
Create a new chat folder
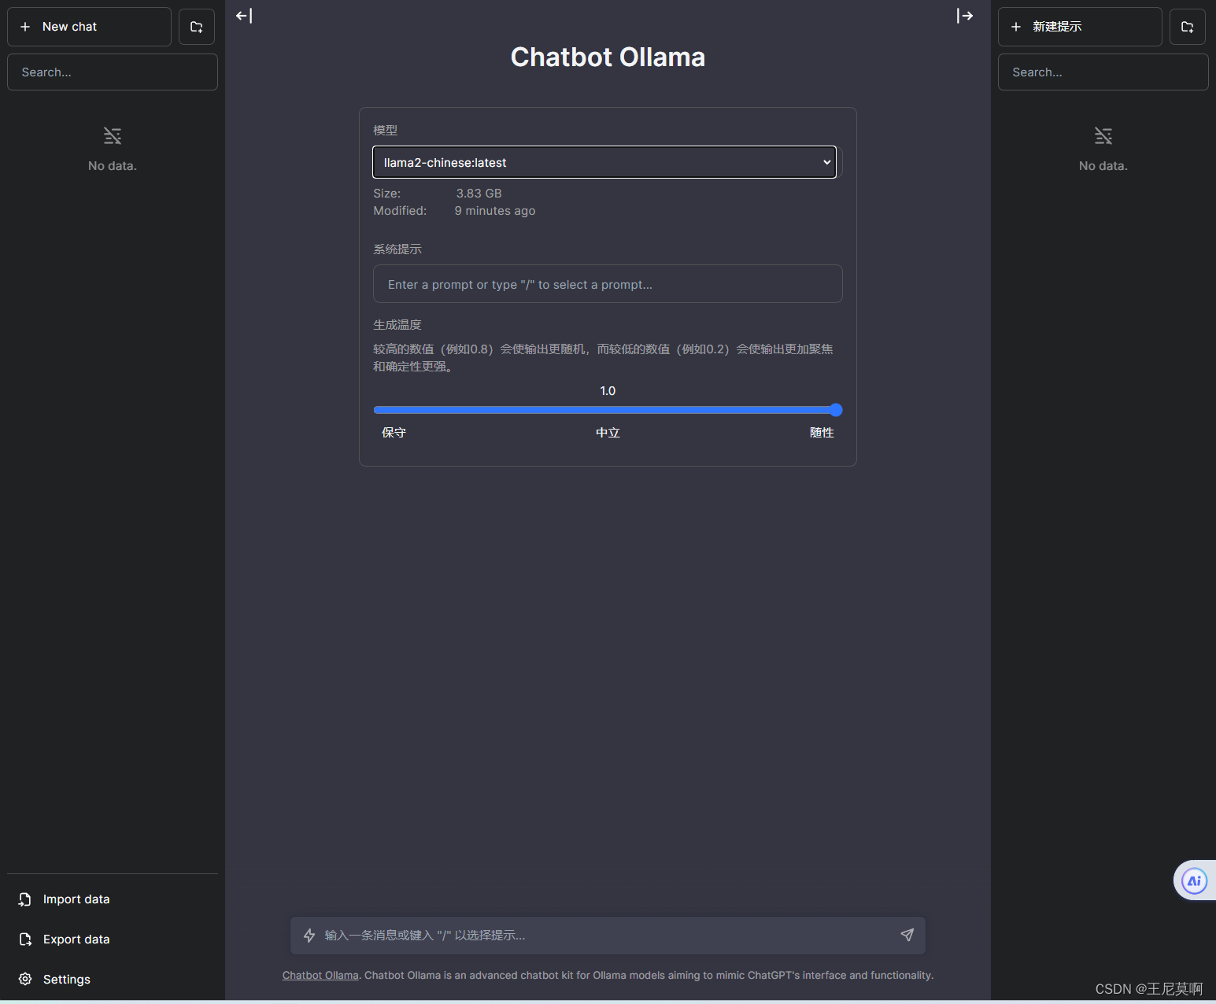(x=197, y=27)
